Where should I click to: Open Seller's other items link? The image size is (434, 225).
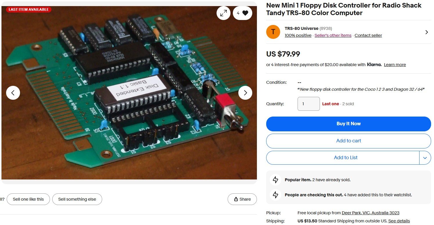tap(333, 35)
